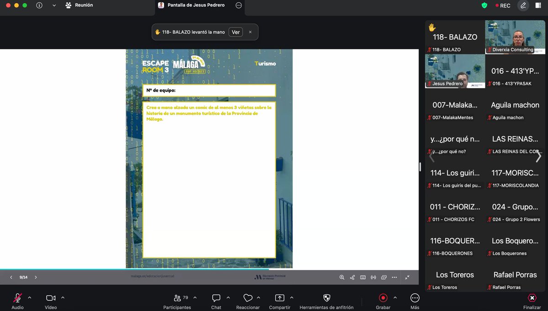Open the Chat panel
Image resolution: width=548 pixels, height=311 pixels.
(x=216, y=301)
